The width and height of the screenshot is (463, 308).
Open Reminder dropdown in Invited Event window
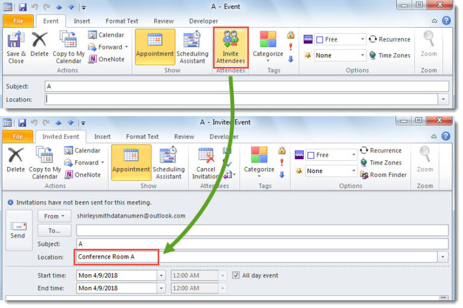point(353,171)
